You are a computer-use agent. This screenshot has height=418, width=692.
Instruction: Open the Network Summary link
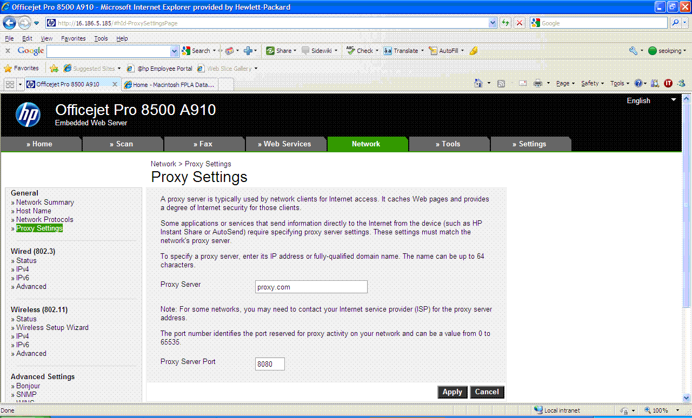[x=45, y=202]
